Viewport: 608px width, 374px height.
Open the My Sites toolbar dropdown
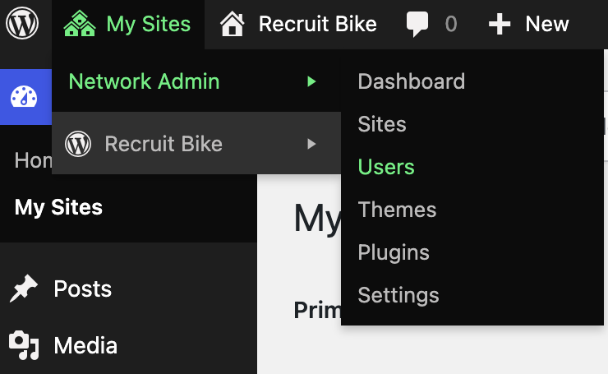(x=128, y=24)
